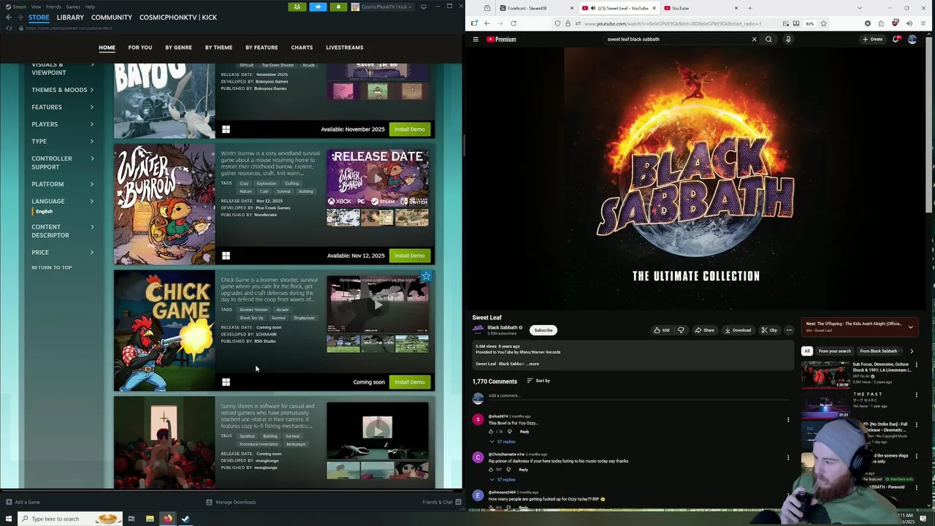935x526 pixels.
Task: Switch to BY GENRE tab
Action: click(178, 47)
